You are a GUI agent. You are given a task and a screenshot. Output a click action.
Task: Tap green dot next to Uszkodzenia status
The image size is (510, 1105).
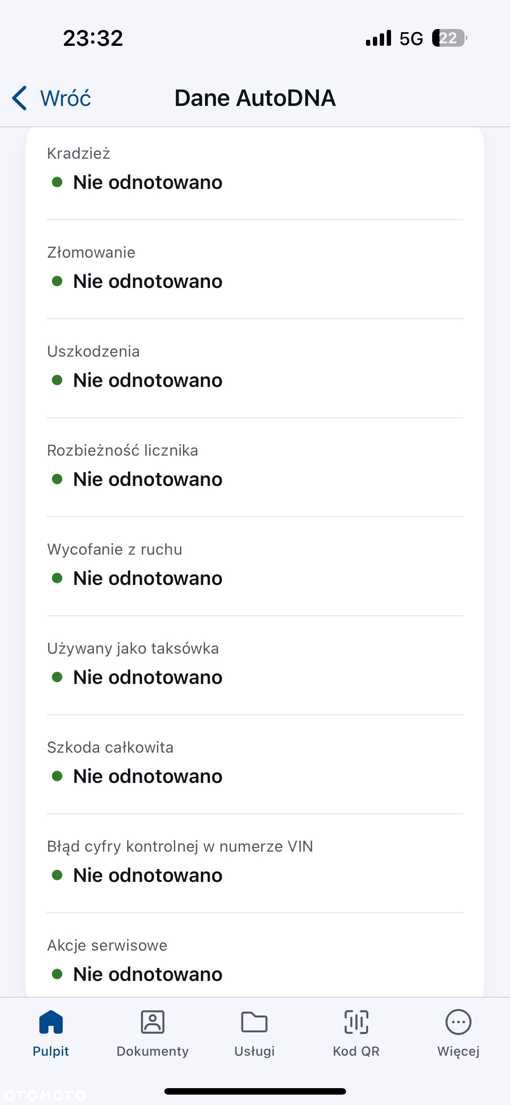coord(57,380)
